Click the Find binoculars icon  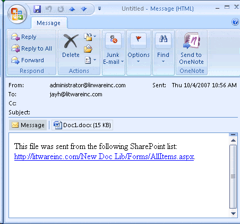[163, 40]
